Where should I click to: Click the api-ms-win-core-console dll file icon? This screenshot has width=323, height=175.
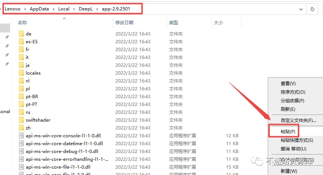click(x=21, y=136)
